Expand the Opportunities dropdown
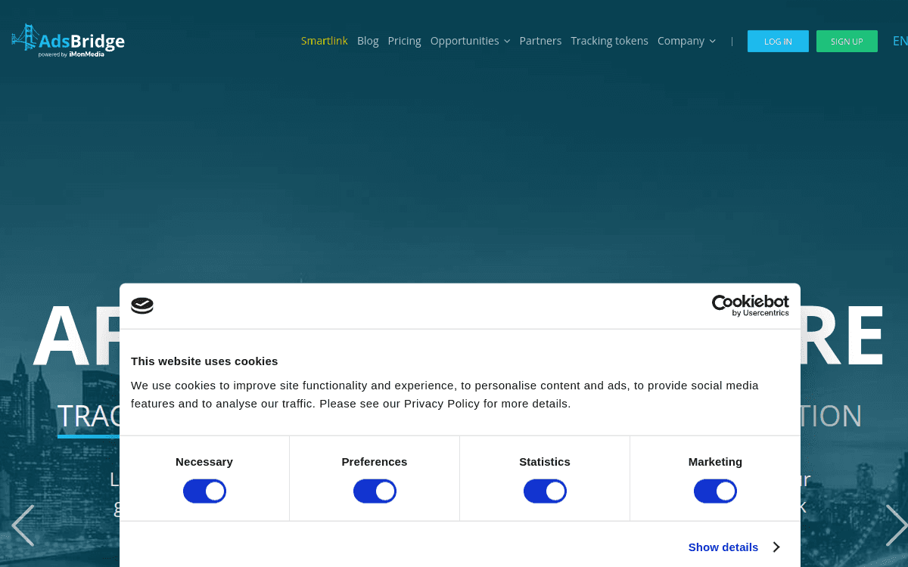The height and width of the screenshot is (567, 908). (470, 41)
